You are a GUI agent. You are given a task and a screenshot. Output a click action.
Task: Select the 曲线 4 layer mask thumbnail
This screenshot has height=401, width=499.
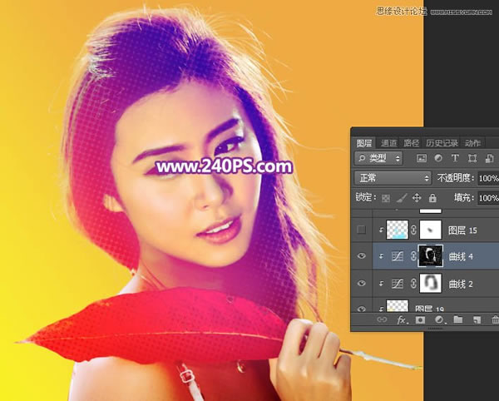[x=431, y=256]
